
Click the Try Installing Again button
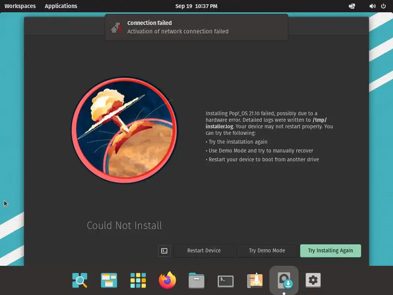(330, 250)
